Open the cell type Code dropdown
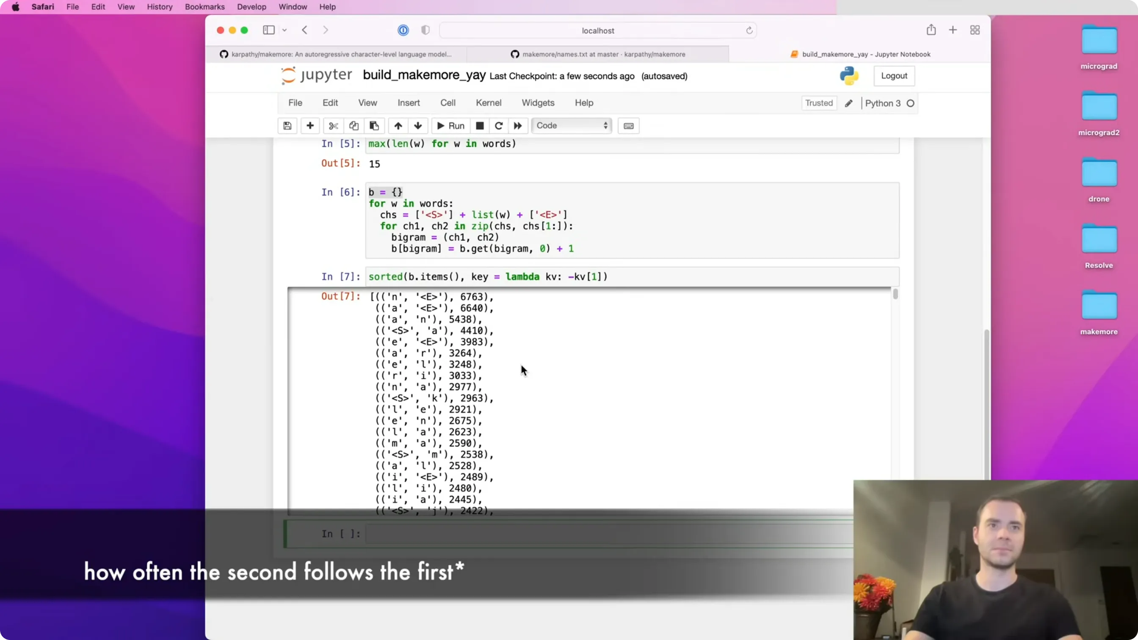Viewport: 1138px width, 640px height. point(572,126)
